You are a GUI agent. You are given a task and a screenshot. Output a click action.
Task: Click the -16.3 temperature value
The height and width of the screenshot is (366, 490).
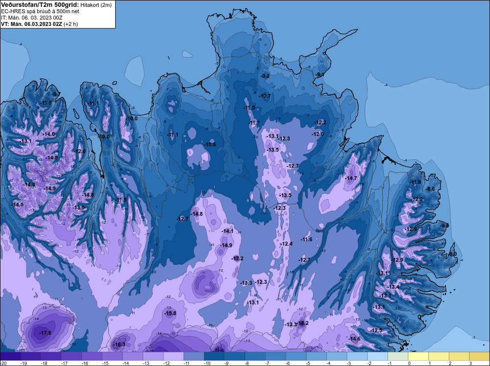coord(119,344)
